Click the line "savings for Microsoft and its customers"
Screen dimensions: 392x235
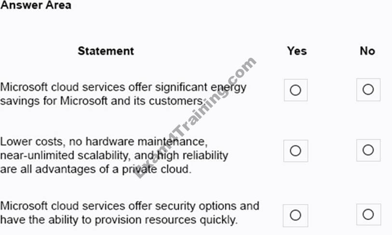[x=101, y=101]
